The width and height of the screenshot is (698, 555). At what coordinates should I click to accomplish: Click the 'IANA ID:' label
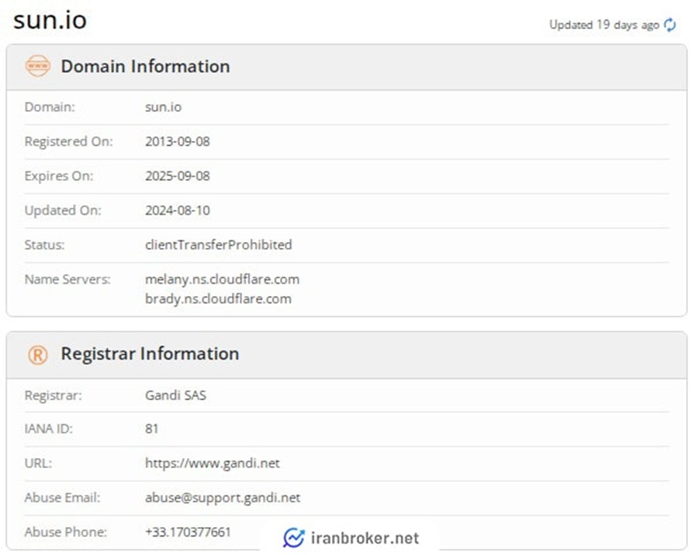pyautogui.click(x=48, y=429)
